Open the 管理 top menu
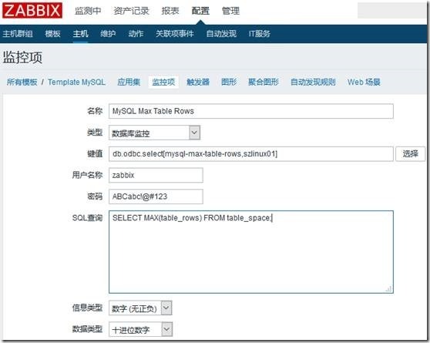Screen dimensions: 430x343 point(230,11)
